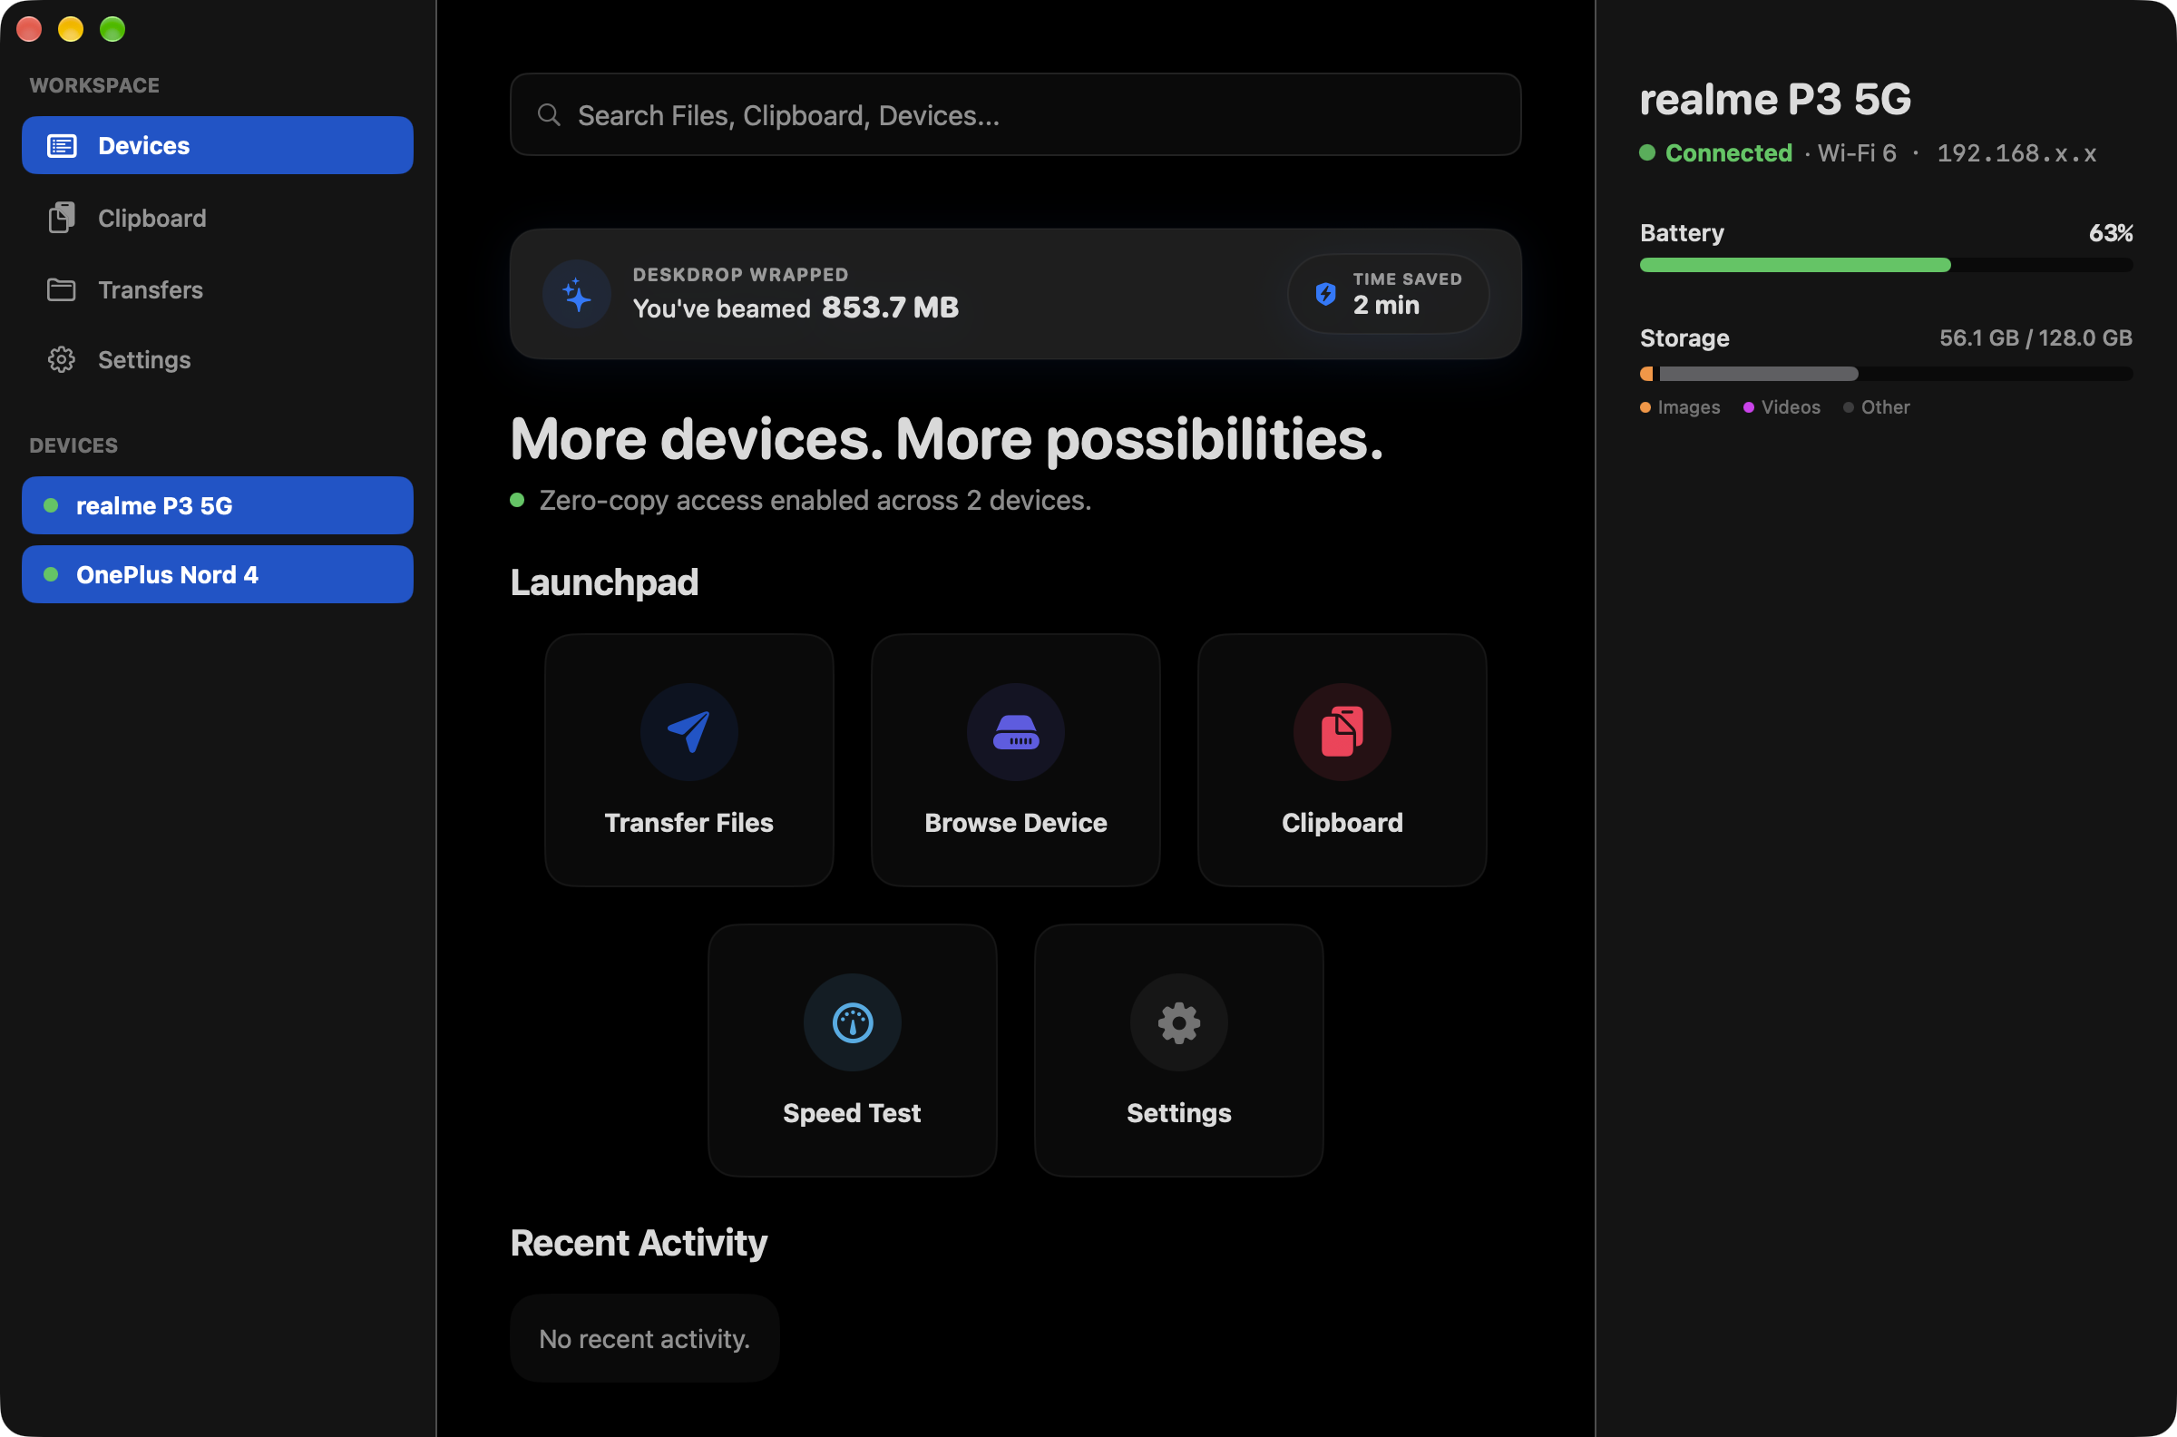Click the DeskDrop Wrapped sparkle icon
This screenshot has width=2177, height=1437.
[576, 294]
